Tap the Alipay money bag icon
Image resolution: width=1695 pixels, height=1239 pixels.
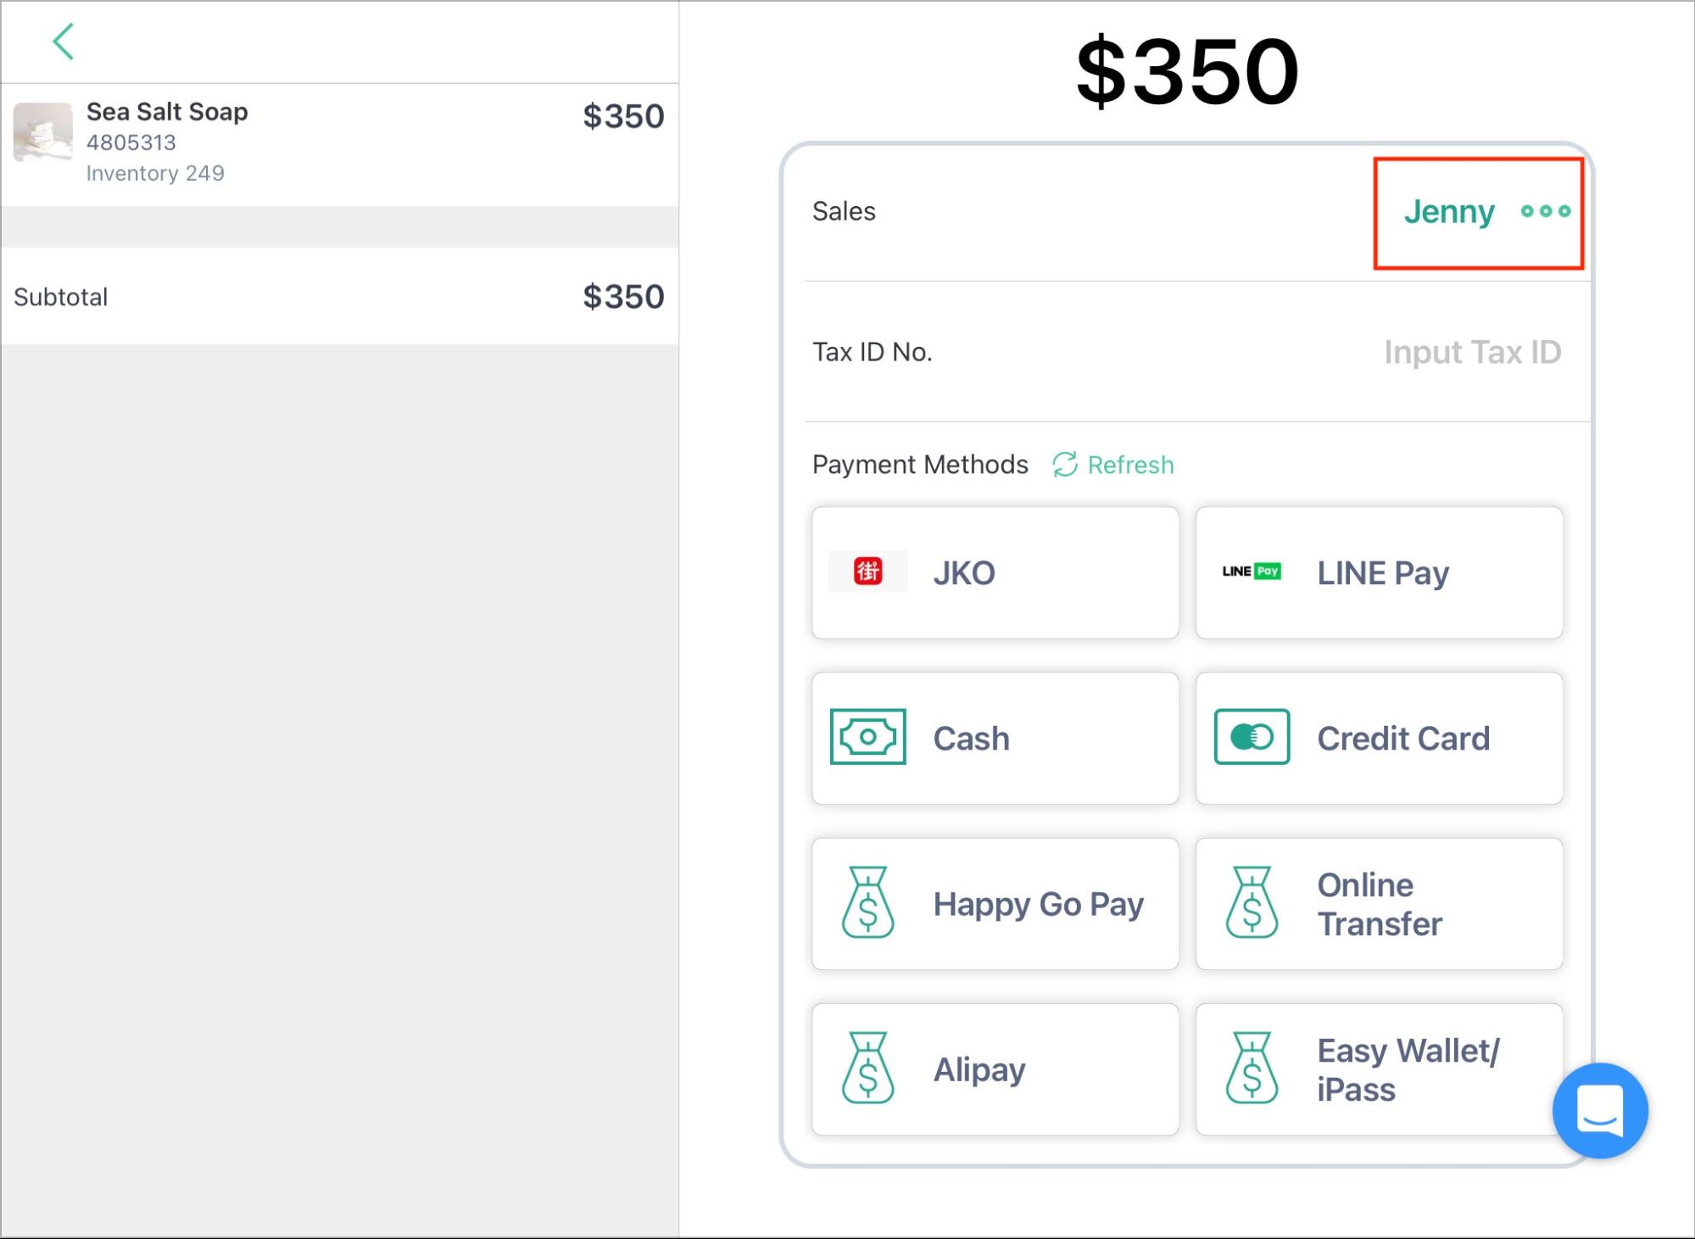click(x=867, y=1068)
